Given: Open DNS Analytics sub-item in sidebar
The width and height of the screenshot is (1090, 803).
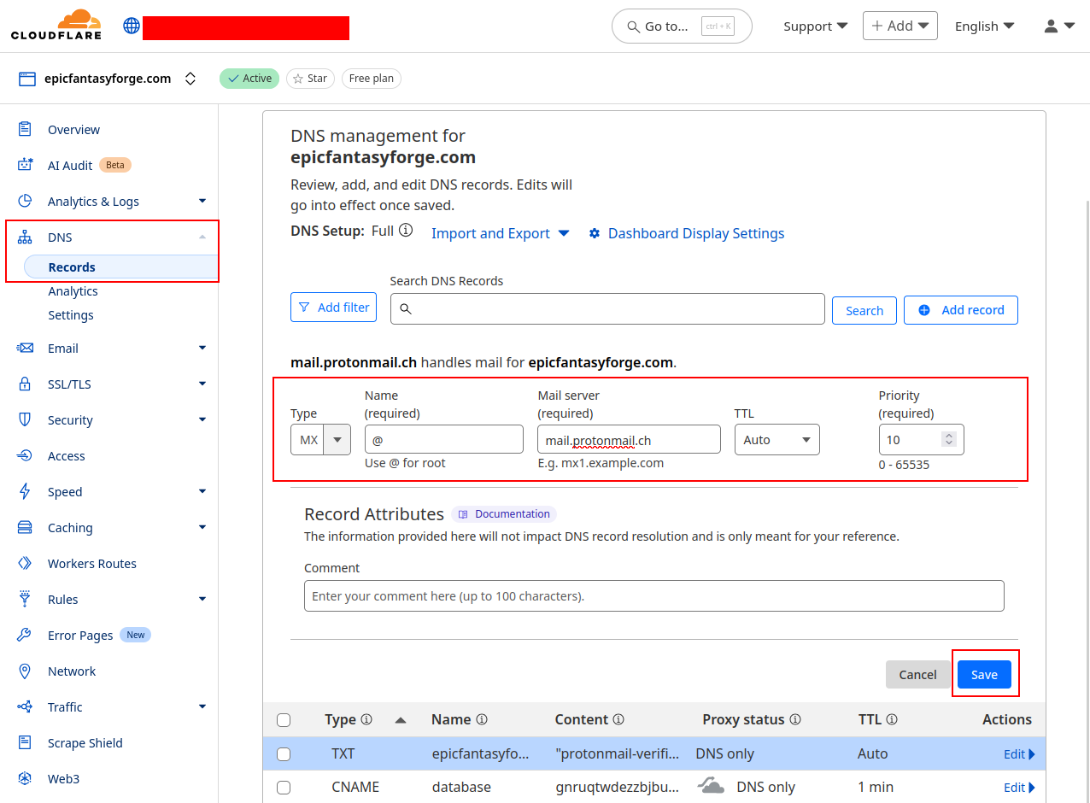Looking at the screenshot, I should point(73,291).
